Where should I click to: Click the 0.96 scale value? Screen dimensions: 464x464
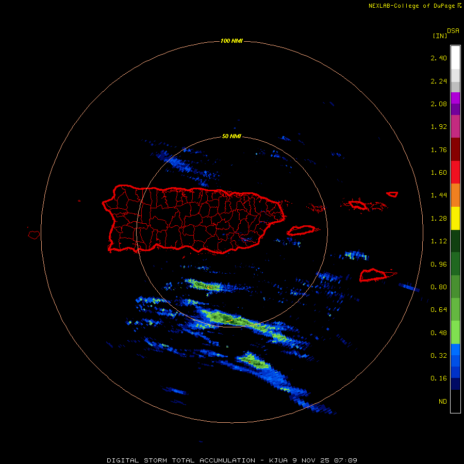pos(439,264)
